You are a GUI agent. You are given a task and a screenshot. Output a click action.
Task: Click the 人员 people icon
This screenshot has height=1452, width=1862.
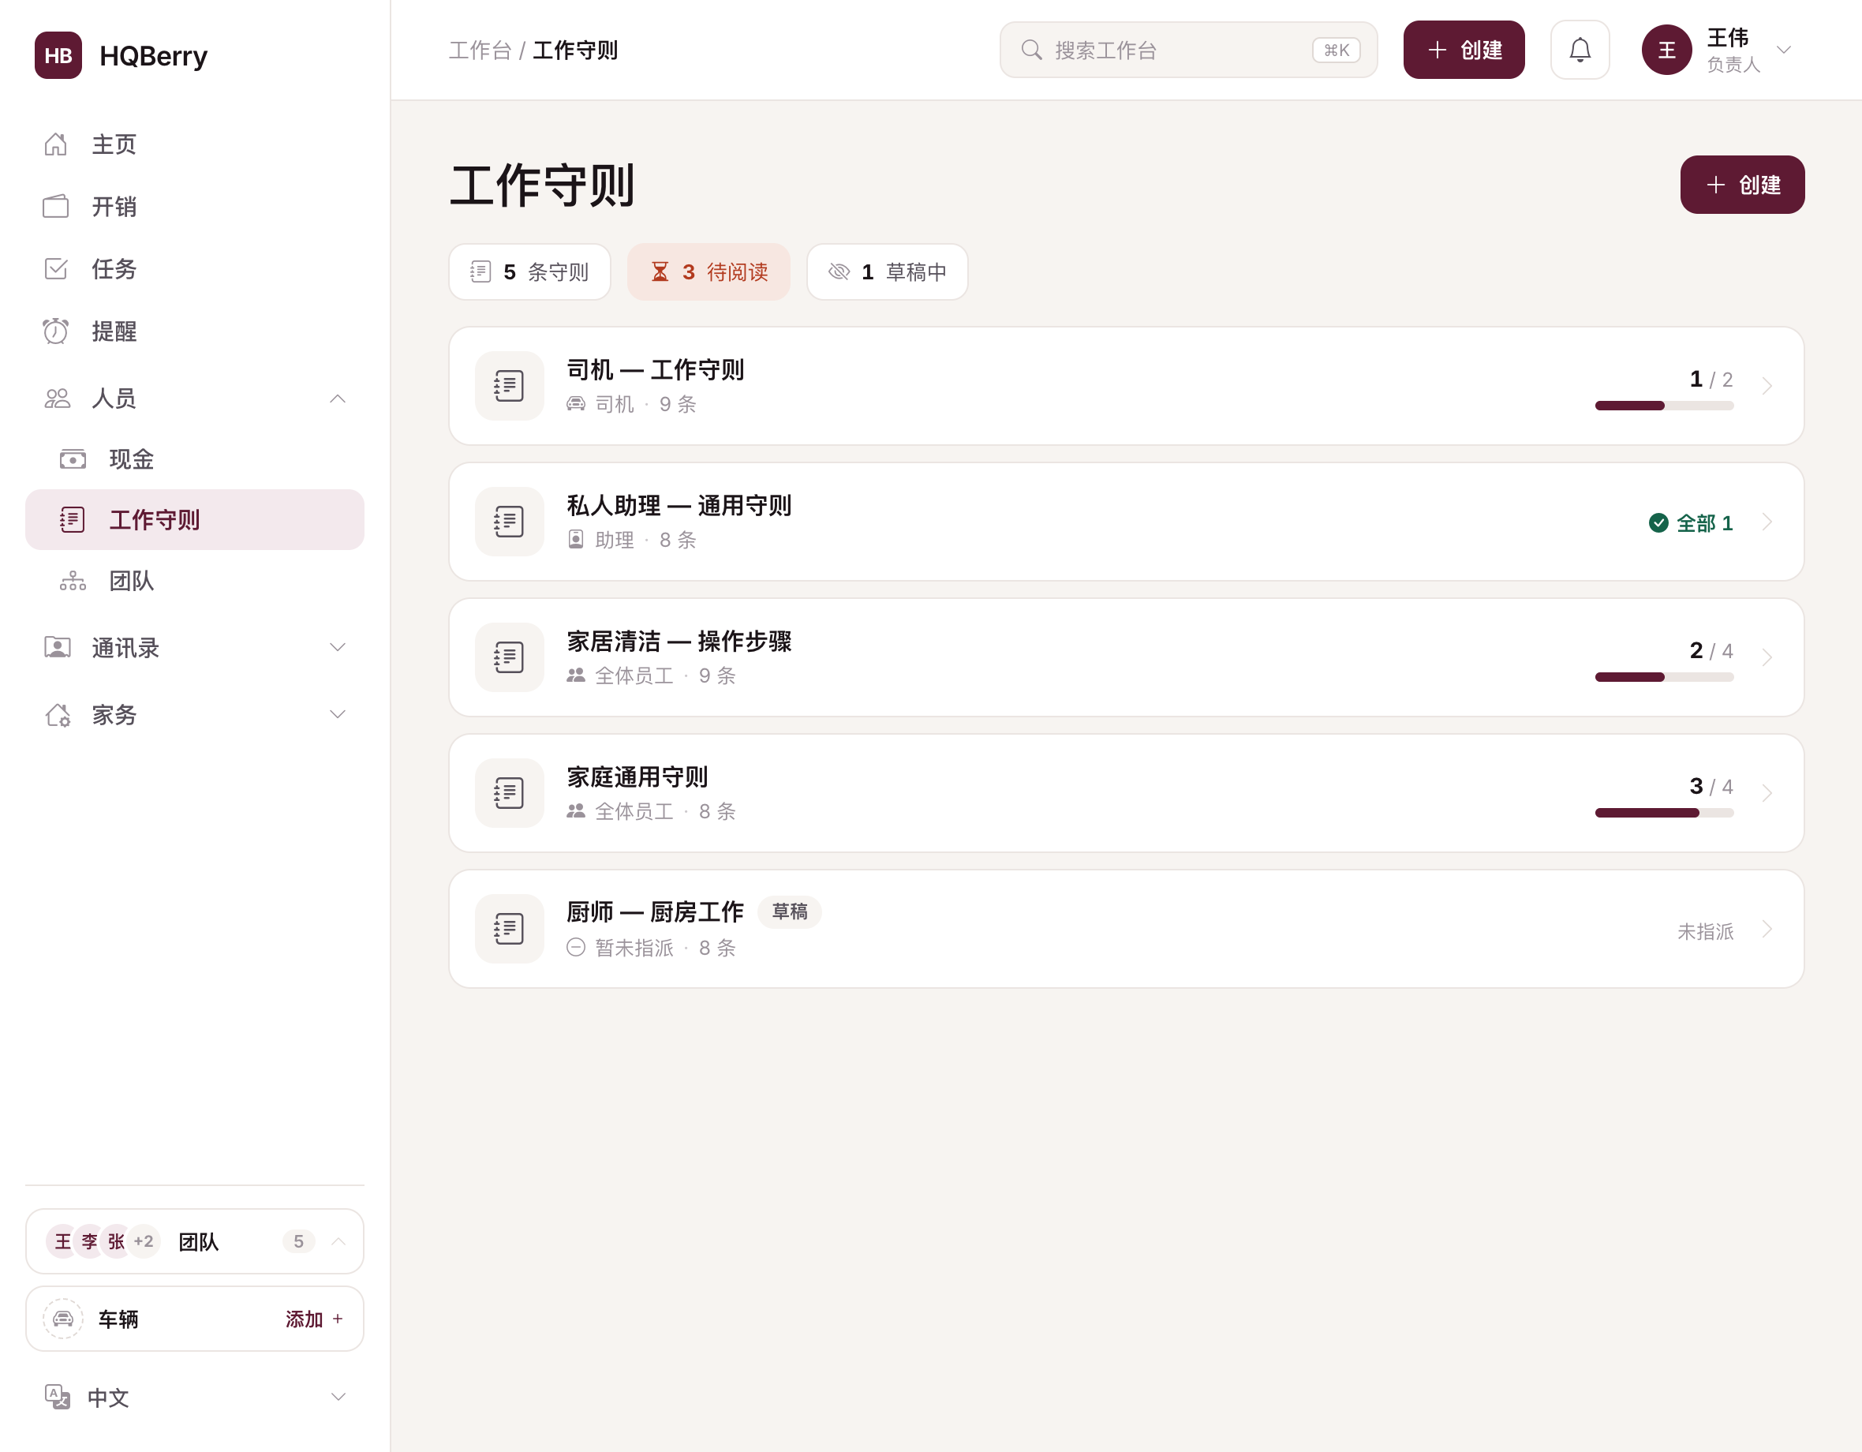(x=57, y=399)
